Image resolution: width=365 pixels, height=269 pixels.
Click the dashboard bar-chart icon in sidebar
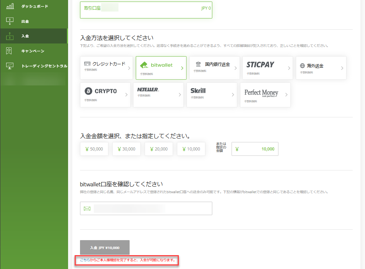coord(10,6)
